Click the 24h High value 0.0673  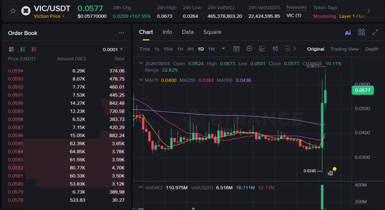pyautogui.click(x=164, y=16)
